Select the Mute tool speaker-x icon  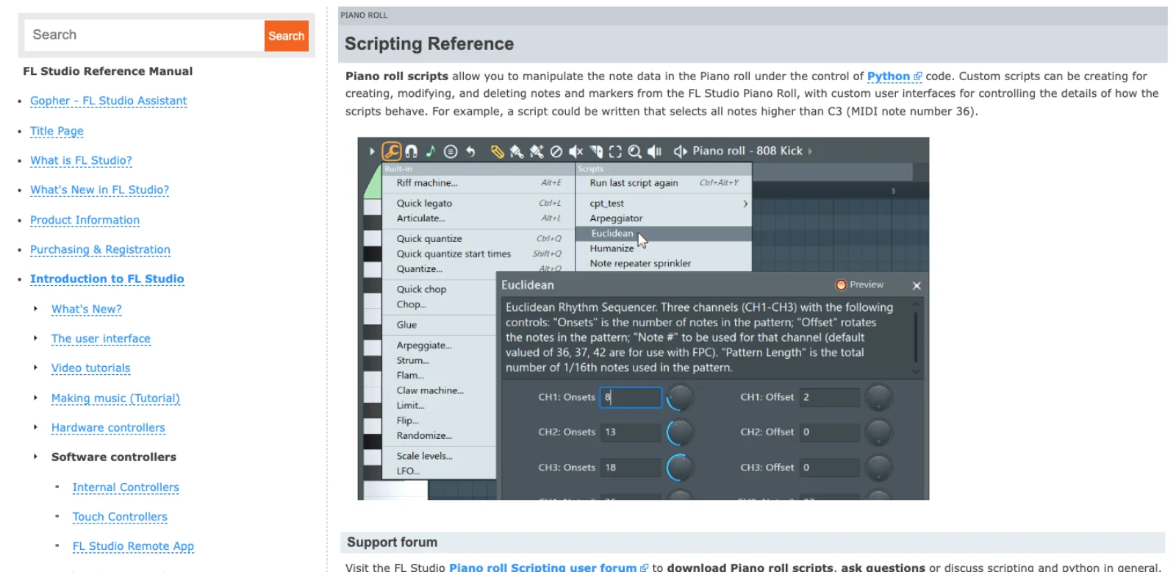[576, 151]
